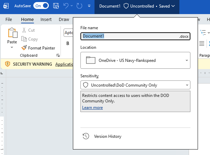Click the folder icon in the Location box
Screen dimensions: 210x155
(x=91, y=60)
